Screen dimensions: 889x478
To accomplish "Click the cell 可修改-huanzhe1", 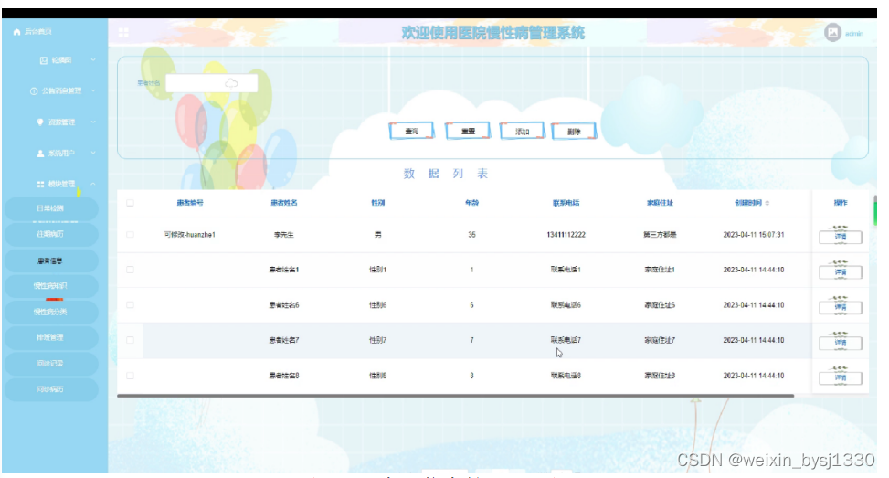I will point(190,235).
